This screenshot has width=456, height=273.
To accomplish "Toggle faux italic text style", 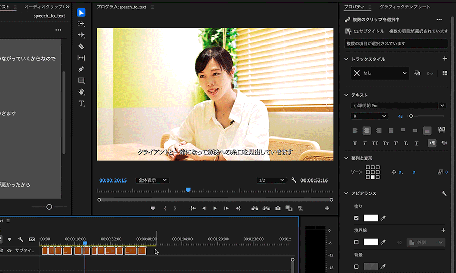I will [x=365, y=143].
